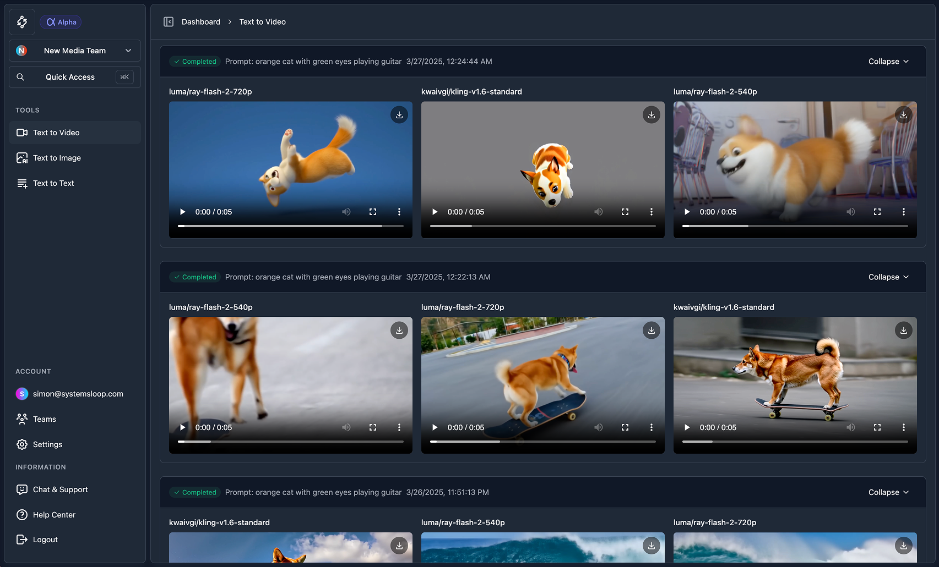This screenshot has height=567, width=939.
Task: Download the kwaivgi/kling-v1.6-standard skateboarding video
Action: (903, 330)
